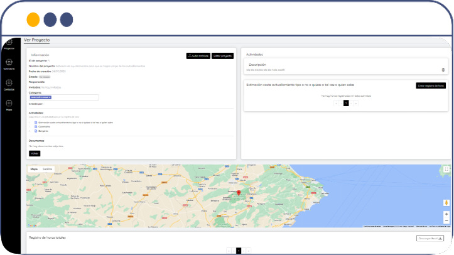Toggle fullscreen view of the map

pyautogui.click(x=446, y=170)
